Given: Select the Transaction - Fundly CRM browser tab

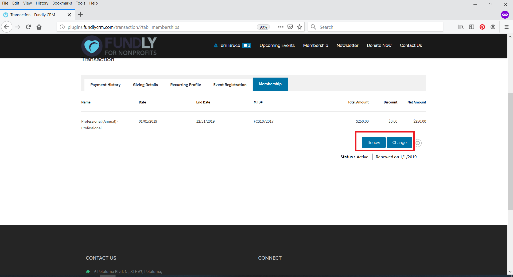Looking at the screenshot, I should 37,15.
